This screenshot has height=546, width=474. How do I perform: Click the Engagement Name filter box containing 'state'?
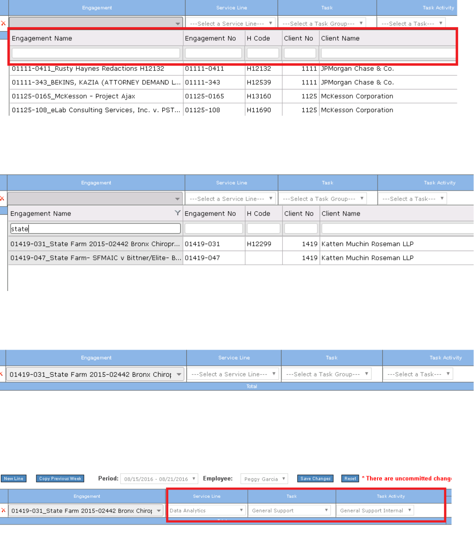95,228
